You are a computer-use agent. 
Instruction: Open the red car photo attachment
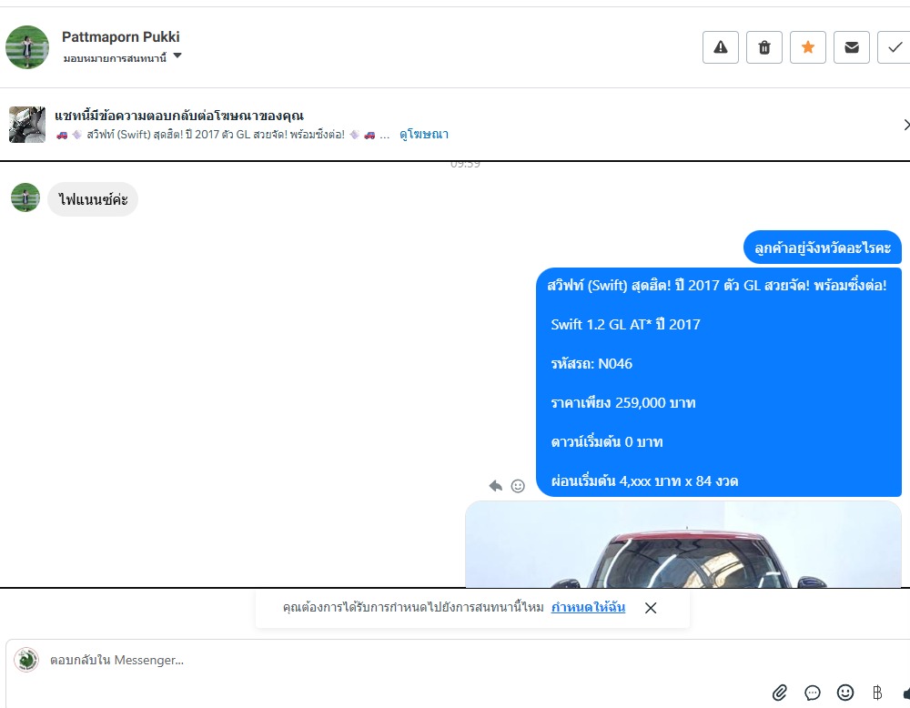tap(683, 544)
